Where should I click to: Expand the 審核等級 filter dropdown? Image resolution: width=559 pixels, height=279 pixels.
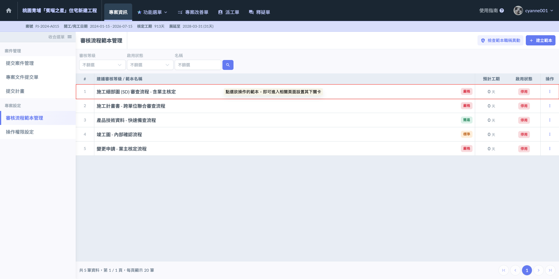click(102, 65)
